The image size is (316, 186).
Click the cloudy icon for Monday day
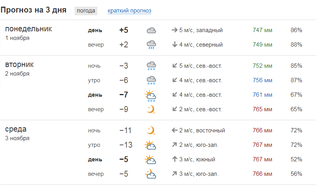click(x=151, y=31)
